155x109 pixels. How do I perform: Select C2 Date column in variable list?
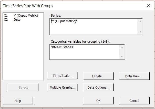click(x=17, y=20)
